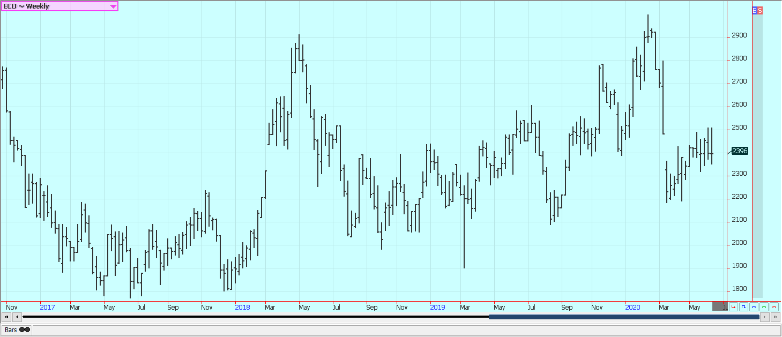Step chart forward with single-right arrow
782x337 pixels.
pyautogui.click(x=765, y=317)
